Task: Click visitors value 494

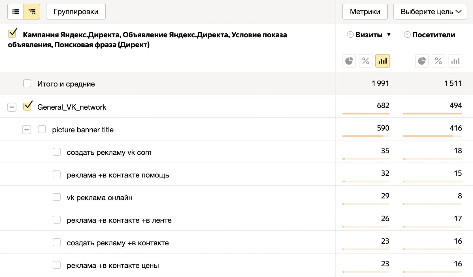Action: pyautogui.click(x=456, y=105)
